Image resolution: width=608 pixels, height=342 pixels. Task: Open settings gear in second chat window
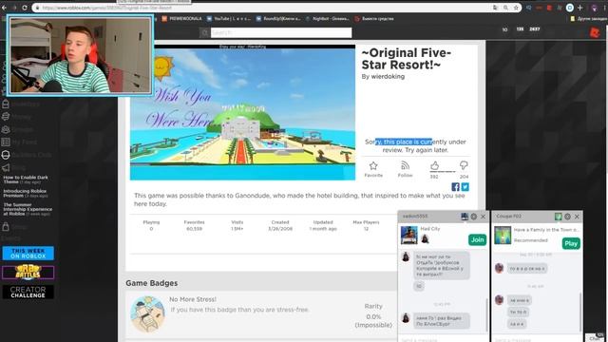[x=567, y=217]
